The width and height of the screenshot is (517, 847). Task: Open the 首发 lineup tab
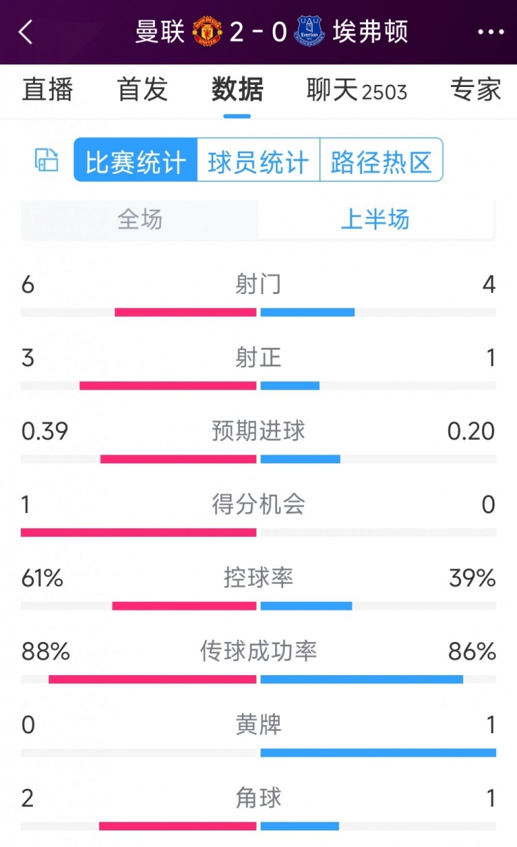pos(143,90)
